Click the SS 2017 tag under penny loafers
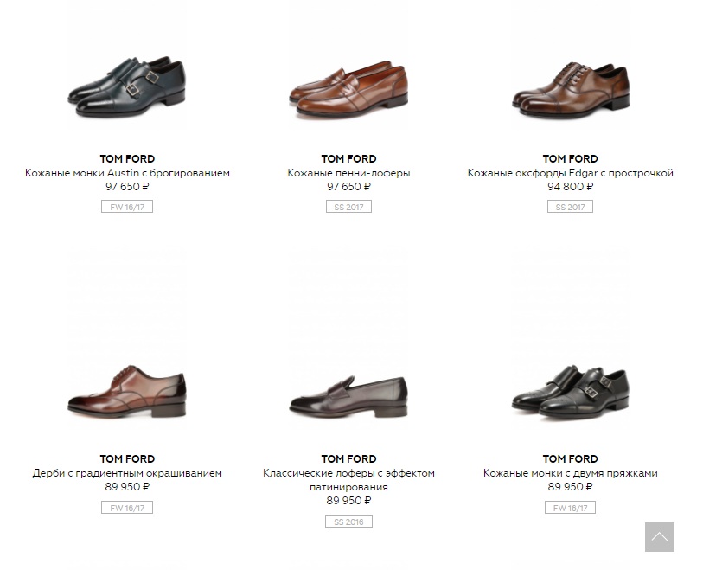Viewport: 703px width, 570px height. [348, 207]
